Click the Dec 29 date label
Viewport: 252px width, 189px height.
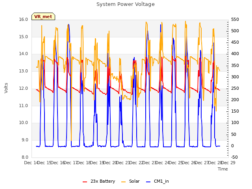(228, 163)
